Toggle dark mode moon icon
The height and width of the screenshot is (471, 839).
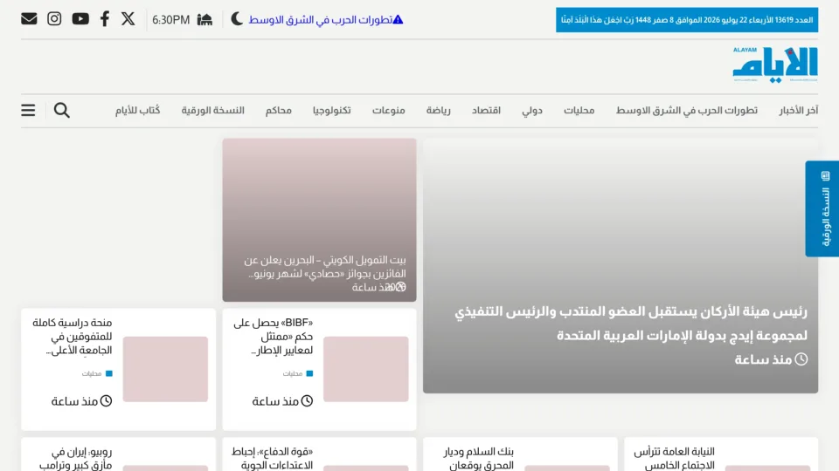[237, 19]
